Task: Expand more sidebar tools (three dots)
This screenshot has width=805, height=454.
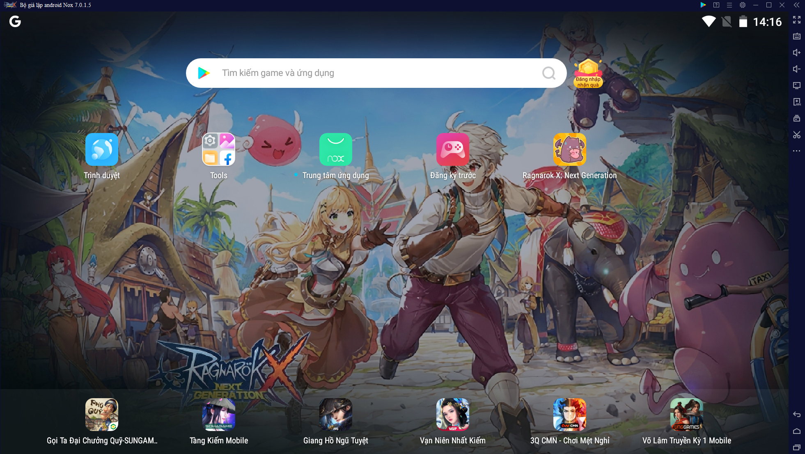Action: point(797,151)
